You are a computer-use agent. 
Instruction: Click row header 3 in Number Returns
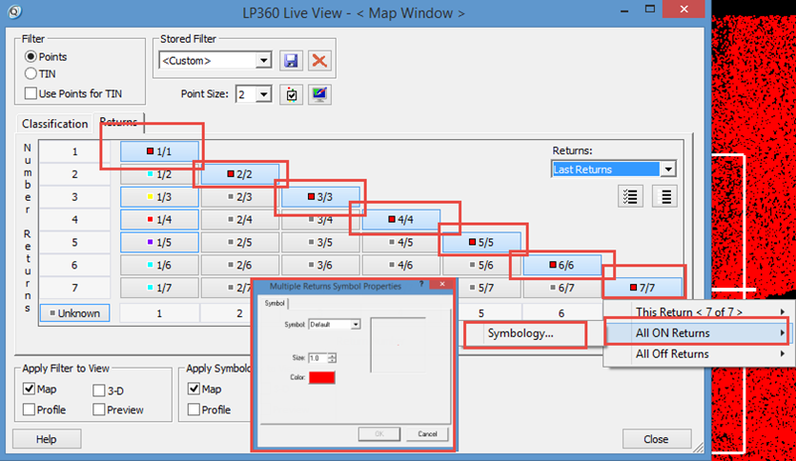coord(74,197)
